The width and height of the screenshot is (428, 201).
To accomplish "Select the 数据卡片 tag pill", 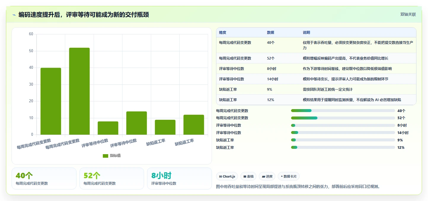I will coord(289,176).
